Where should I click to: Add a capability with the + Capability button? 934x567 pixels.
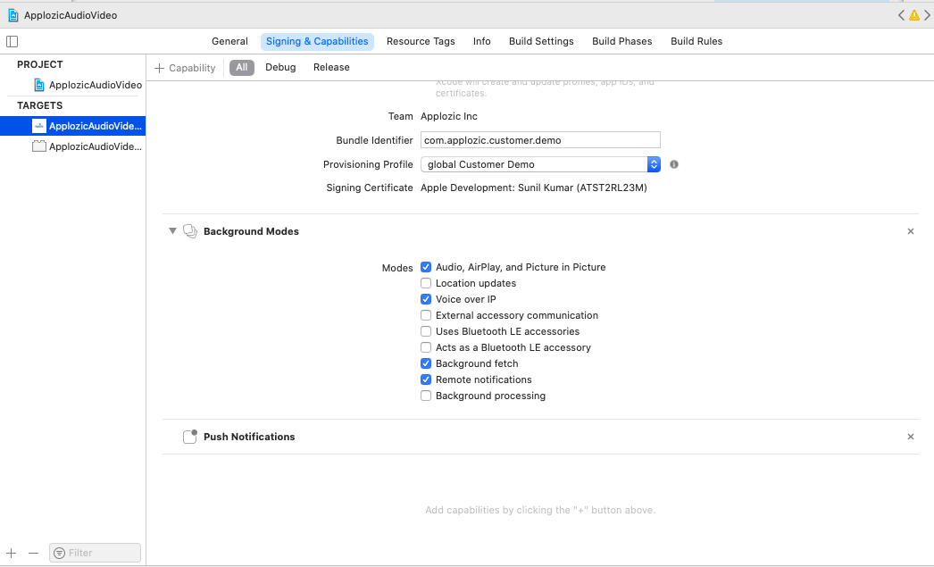[185, 68]
